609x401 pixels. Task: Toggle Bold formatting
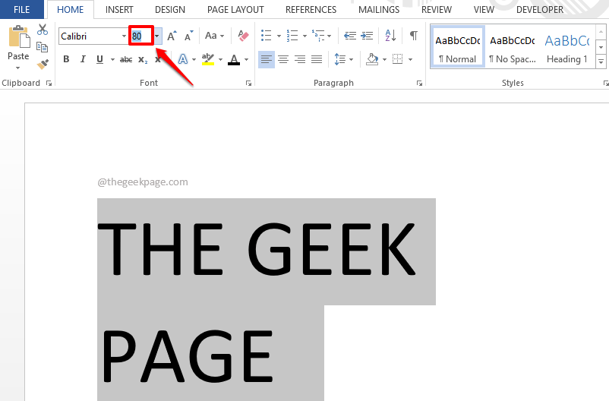66,59
